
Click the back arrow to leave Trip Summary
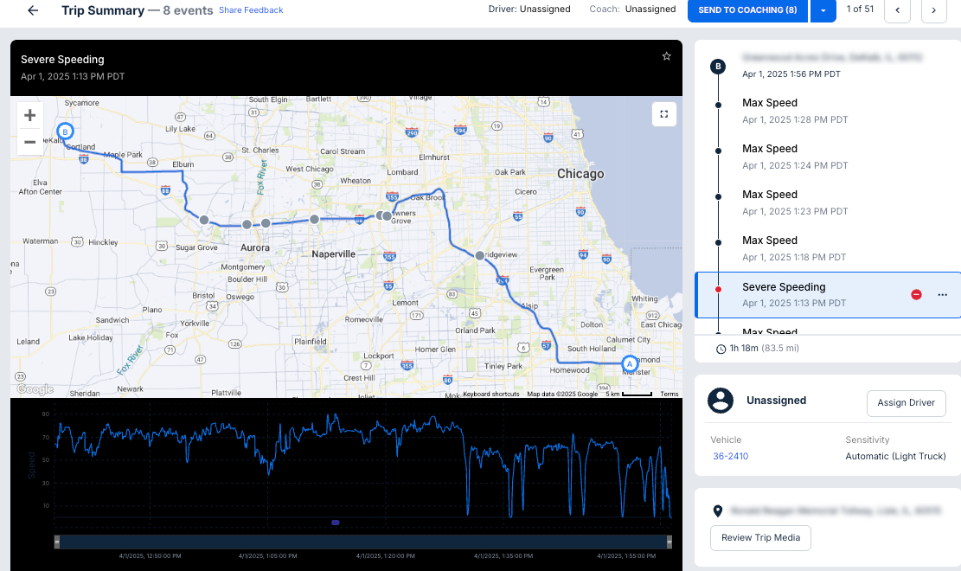33,10
